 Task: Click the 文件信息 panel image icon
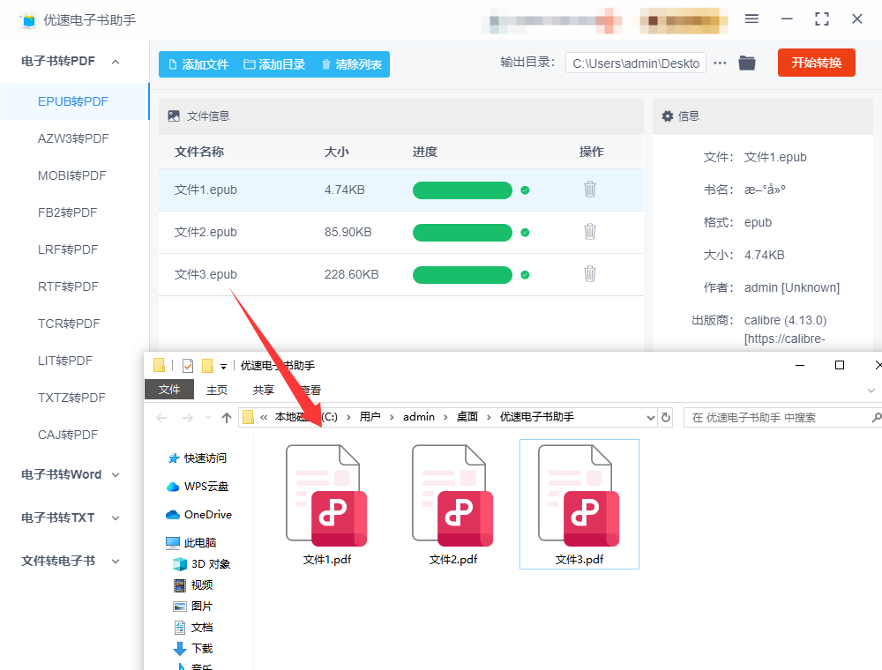click(174, 115)
